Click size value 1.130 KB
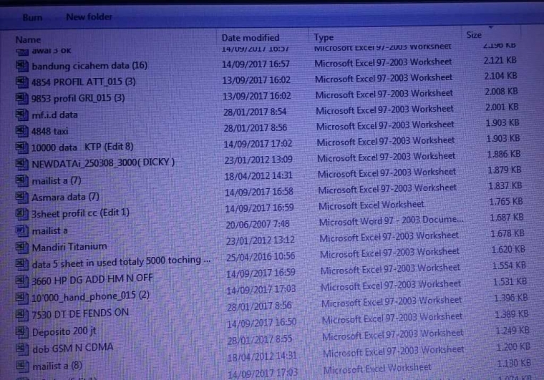Viewport: 544px width, 380px height. [x=514, y=363]
